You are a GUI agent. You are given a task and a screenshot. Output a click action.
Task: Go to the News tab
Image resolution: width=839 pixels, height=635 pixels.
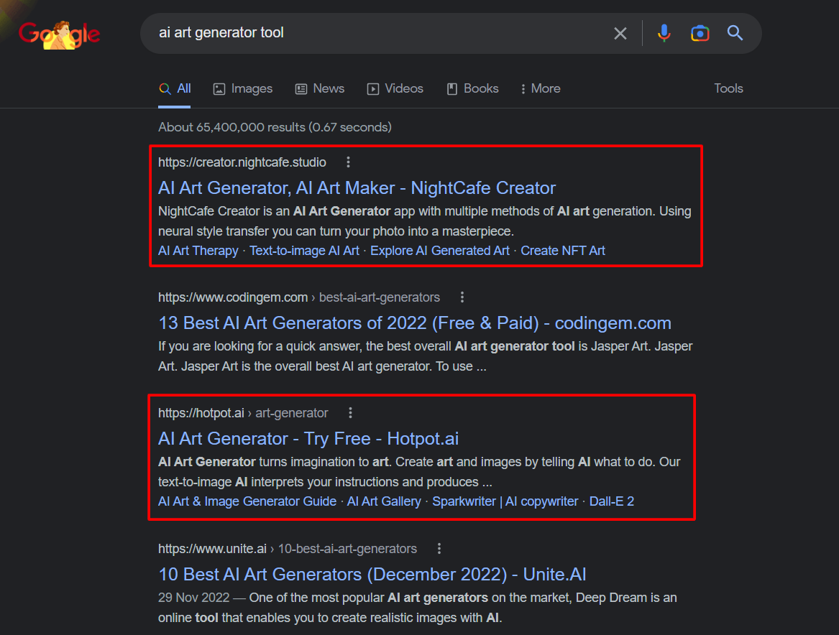click(320, 88)
